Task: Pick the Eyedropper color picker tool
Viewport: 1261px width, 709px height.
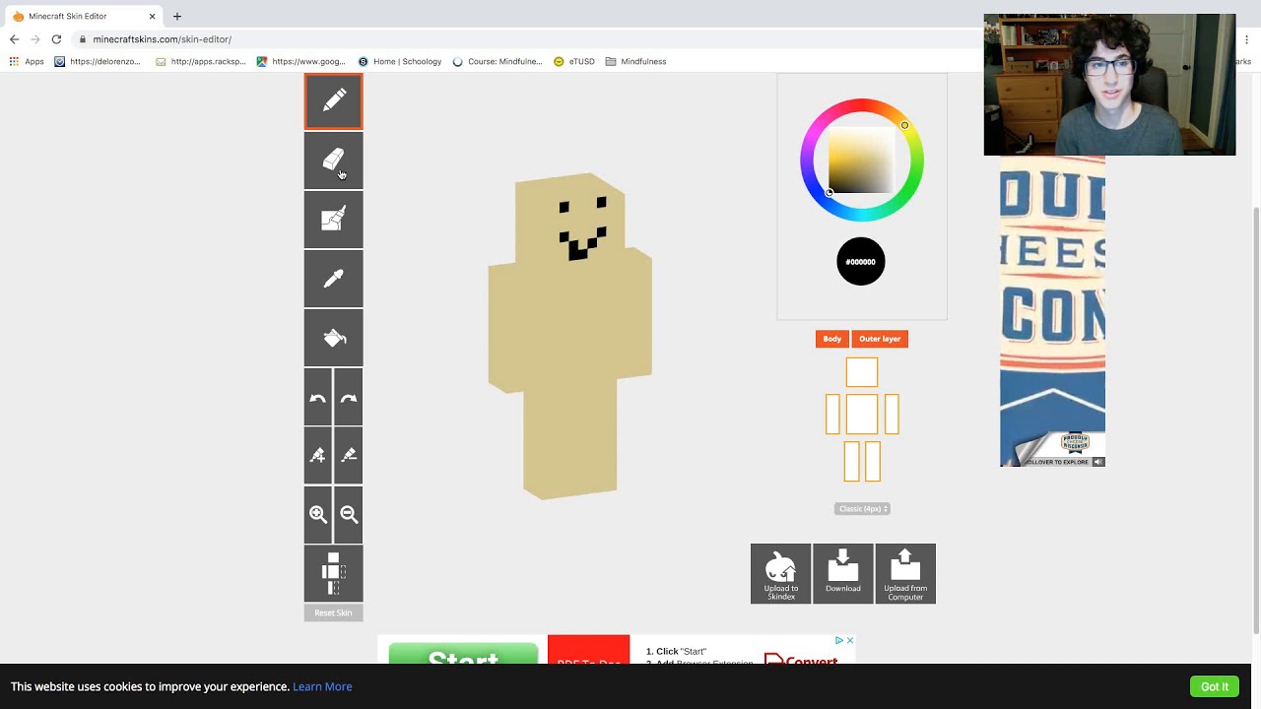Action: click(x=333, y=279)
